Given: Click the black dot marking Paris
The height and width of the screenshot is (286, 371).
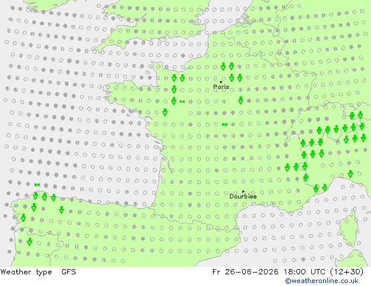Looking at the screenshot, I should click(221, 82).
